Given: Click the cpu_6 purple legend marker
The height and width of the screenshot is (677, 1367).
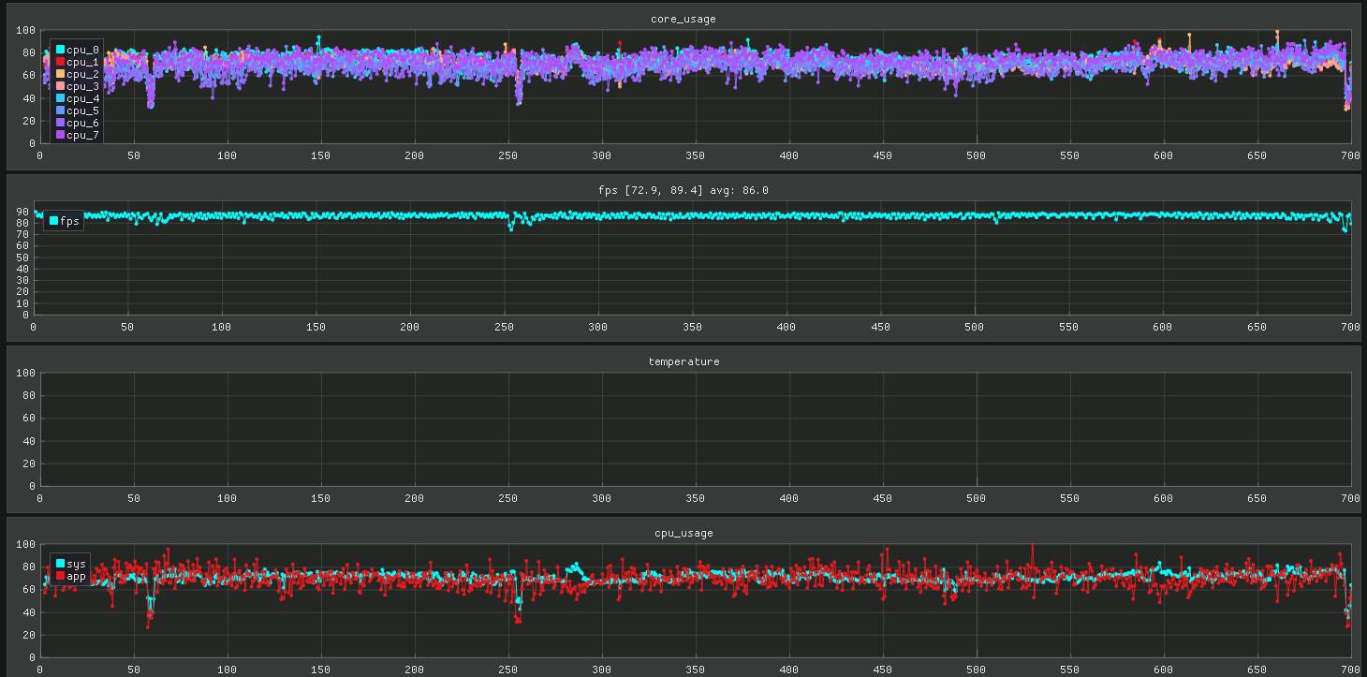Looking at the screenshot, I should (x=60, y=123).
